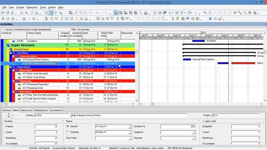The image size is (267, 150).
Task: Open the Exp Finish date picker button
Action: [x=130, y=138]
